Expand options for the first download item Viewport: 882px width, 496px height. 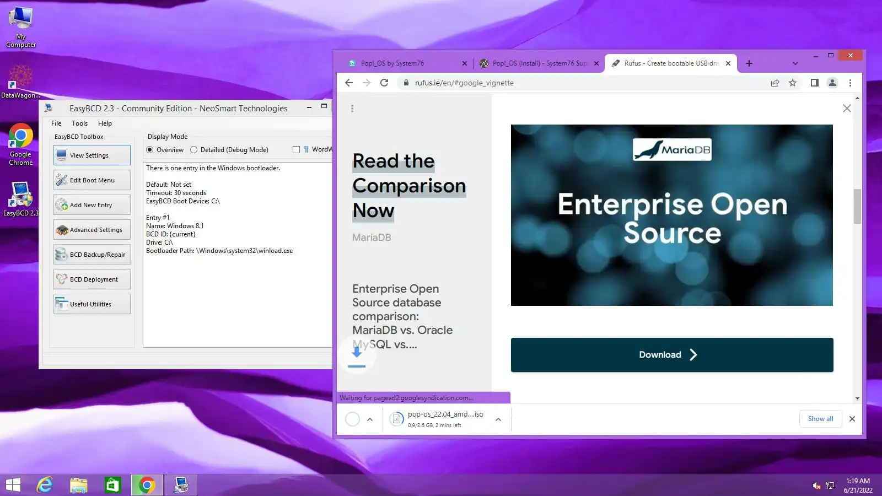[370, 419]
